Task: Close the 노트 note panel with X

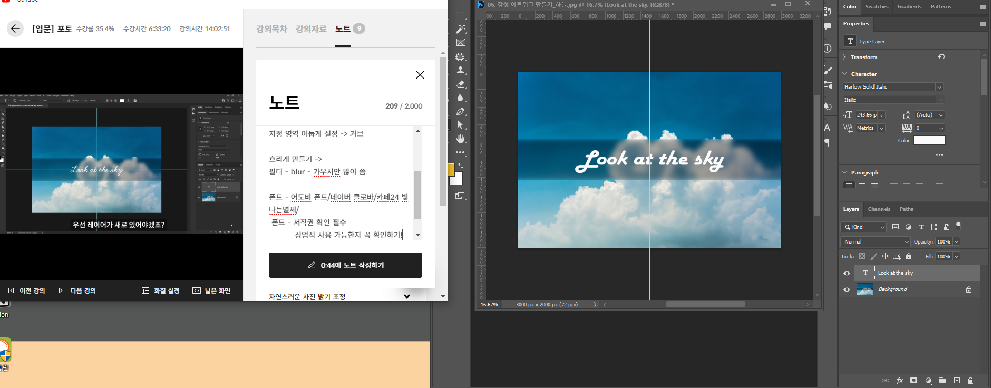Action: [x=420, y=75]
